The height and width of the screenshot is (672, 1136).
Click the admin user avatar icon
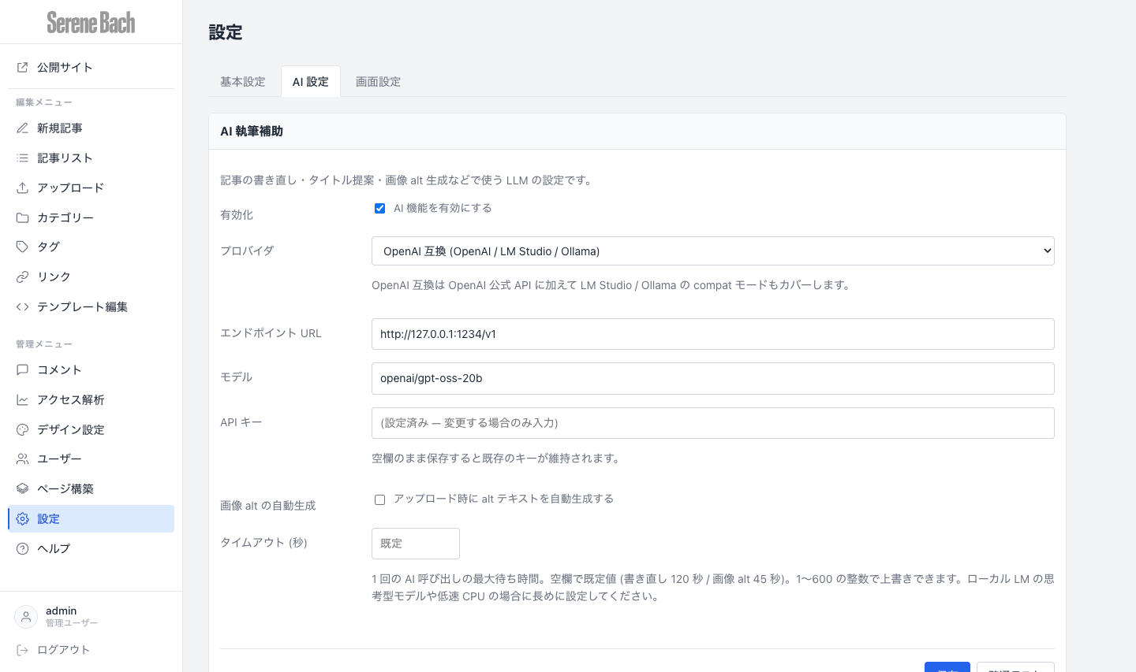tap(26, 616)
